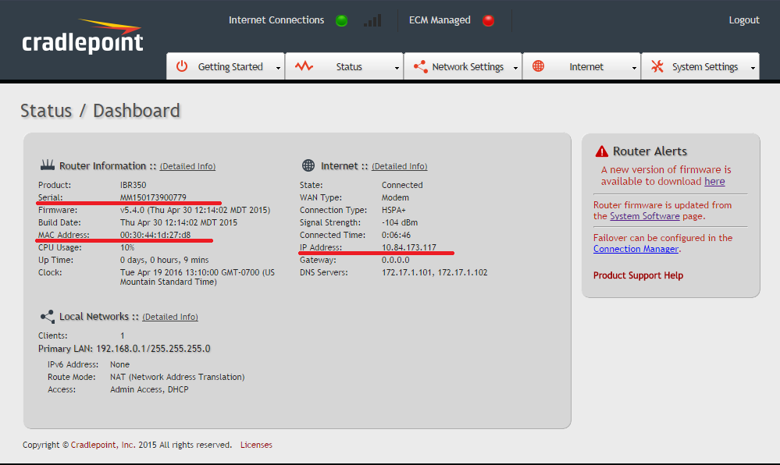Click the firmware version v5.4.0 text
This screenshot has height=465, width=780.
(195, 210)
